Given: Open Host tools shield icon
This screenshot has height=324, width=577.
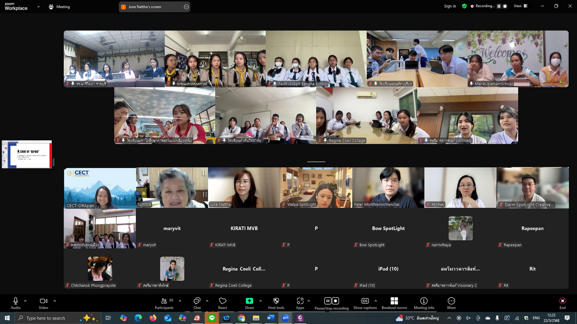Looking at the screenshot, I should coord(276,303).
